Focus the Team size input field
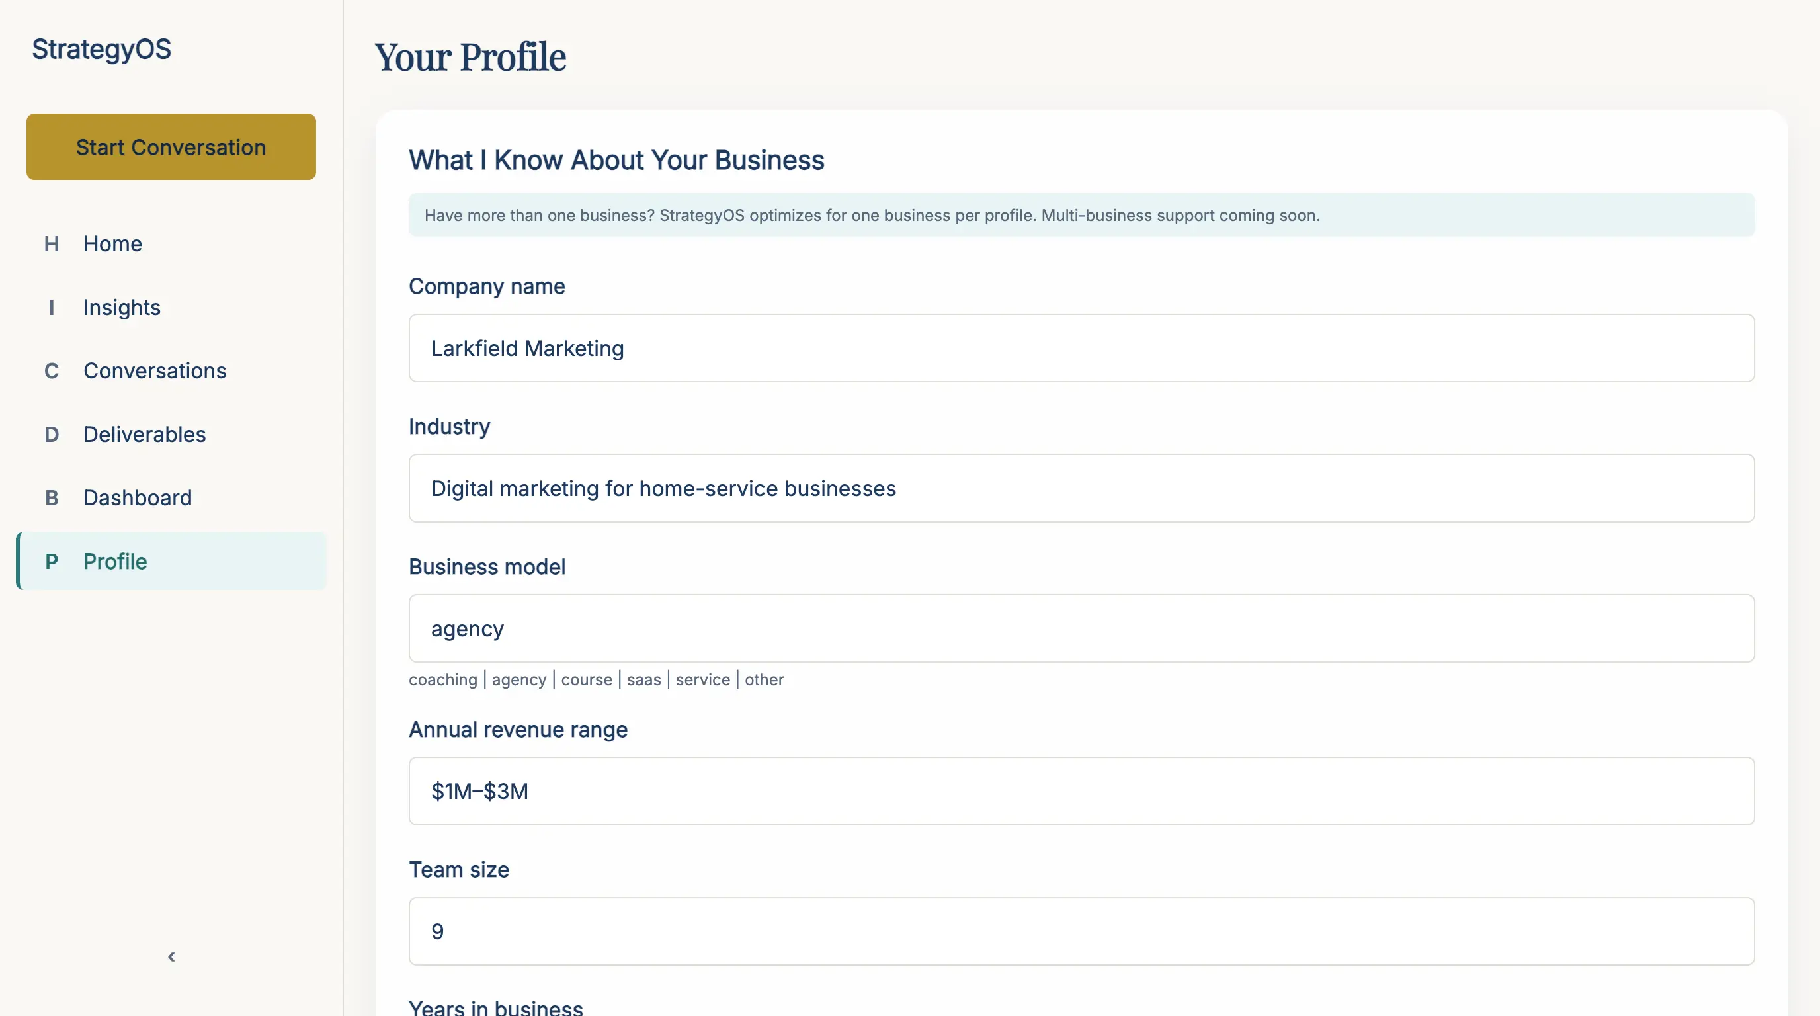This screenshot has height=1016, width=1820. [1082, 931]
